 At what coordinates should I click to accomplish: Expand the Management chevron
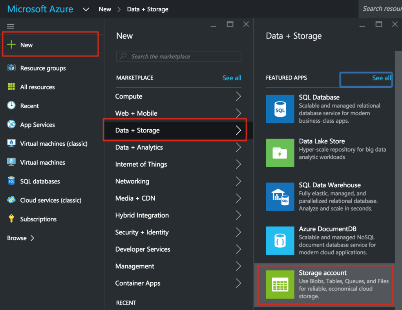238,266
